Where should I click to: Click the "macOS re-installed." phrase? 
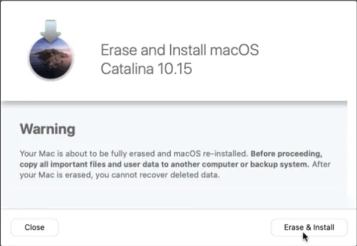211,154
